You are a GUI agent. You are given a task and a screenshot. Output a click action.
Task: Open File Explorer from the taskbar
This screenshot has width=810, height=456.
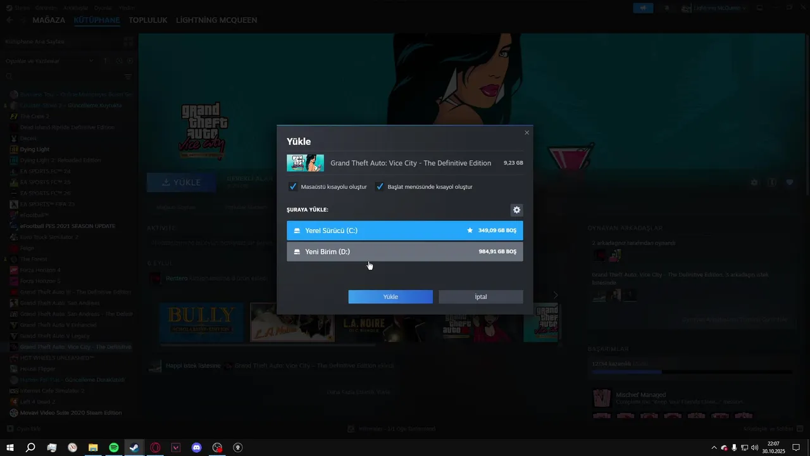click(x=93, y=448)
